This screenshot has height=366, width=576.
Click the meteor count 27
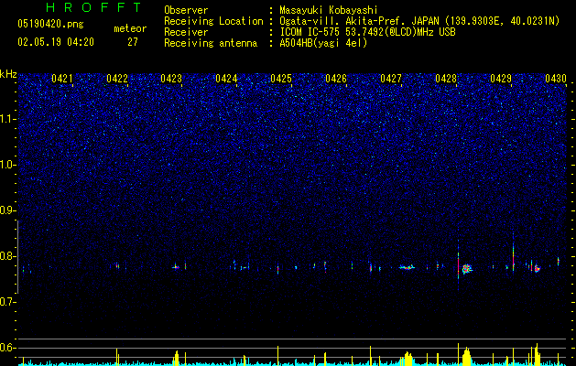(133, 42)
